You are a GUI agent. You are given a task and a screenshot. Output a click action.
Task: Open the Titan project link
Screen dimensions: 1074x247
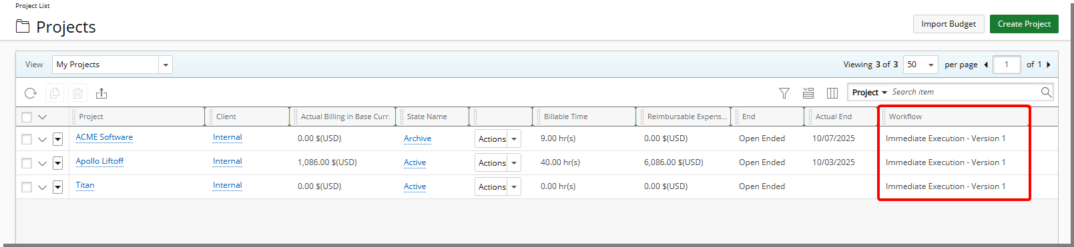pos(85,185)
